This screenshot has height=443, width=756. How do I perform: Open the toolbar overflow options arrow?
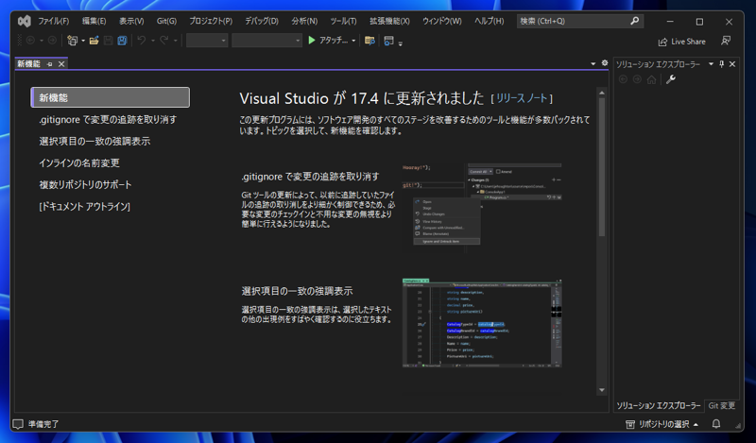click(x=400, y=43)
